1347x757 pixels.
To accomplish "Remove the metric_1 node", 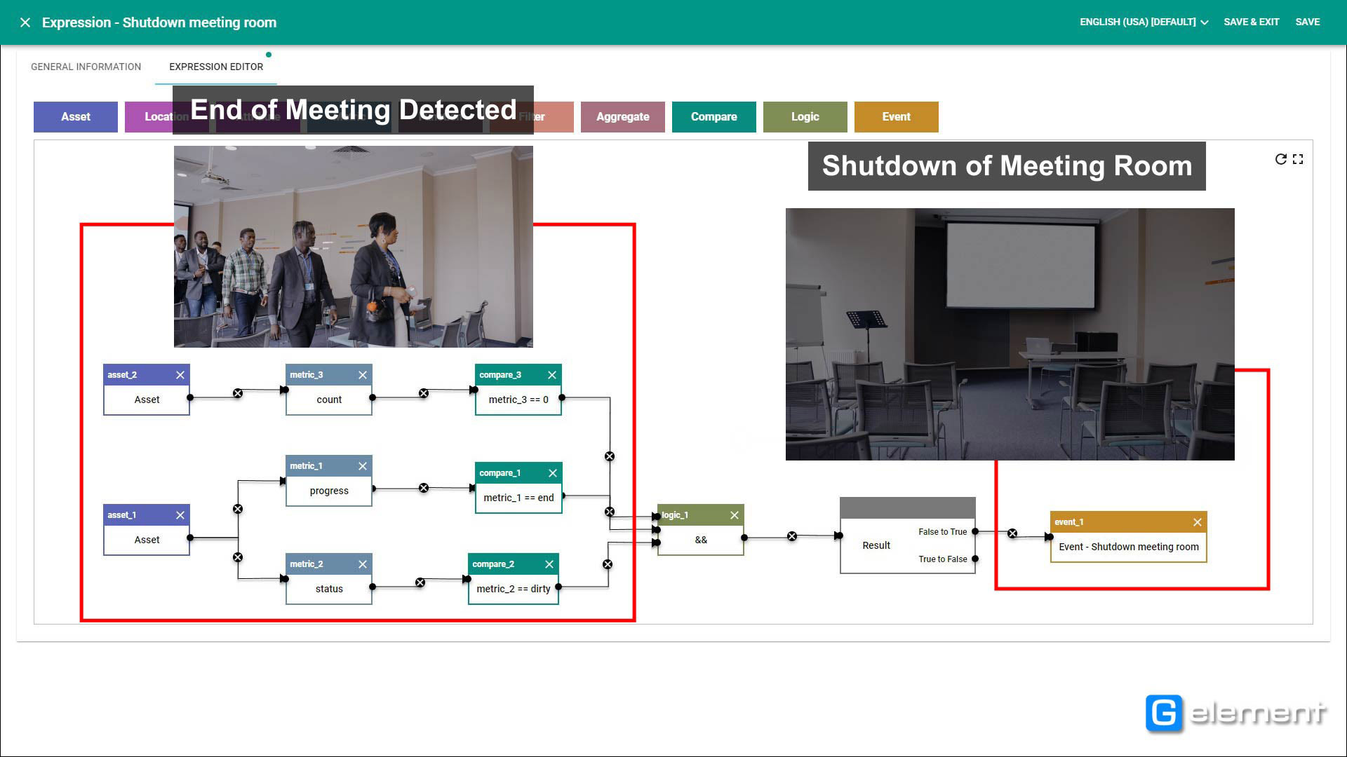I will (x=363, y=466).
